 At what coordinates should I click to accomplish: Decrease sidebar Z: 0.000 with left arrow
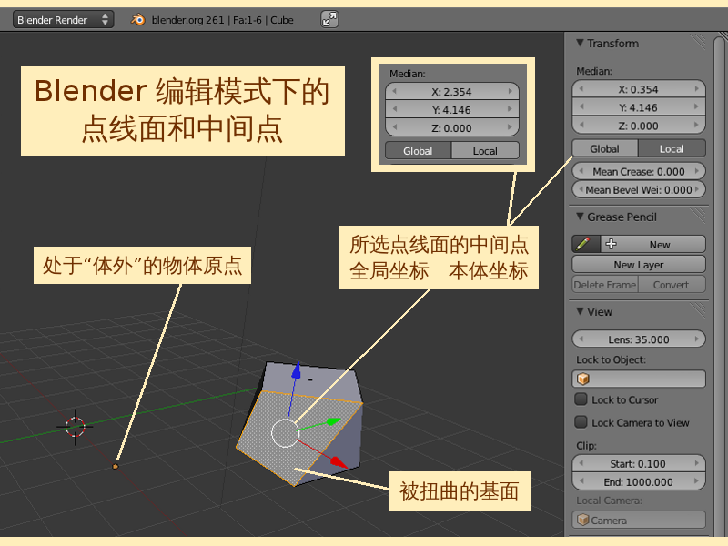[x=581, y=125]
